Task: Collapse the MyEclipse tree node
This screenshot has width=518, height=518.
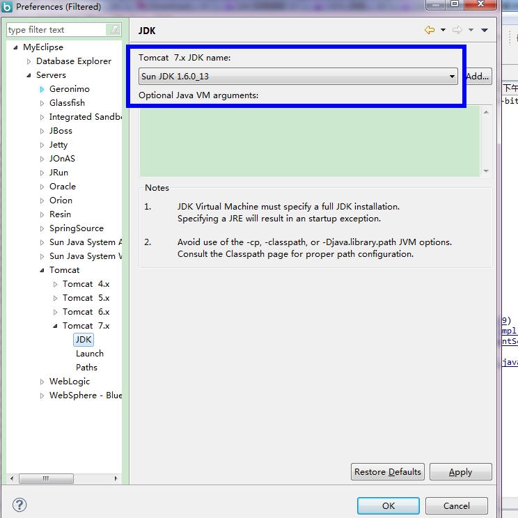Action: click(15, 47)
